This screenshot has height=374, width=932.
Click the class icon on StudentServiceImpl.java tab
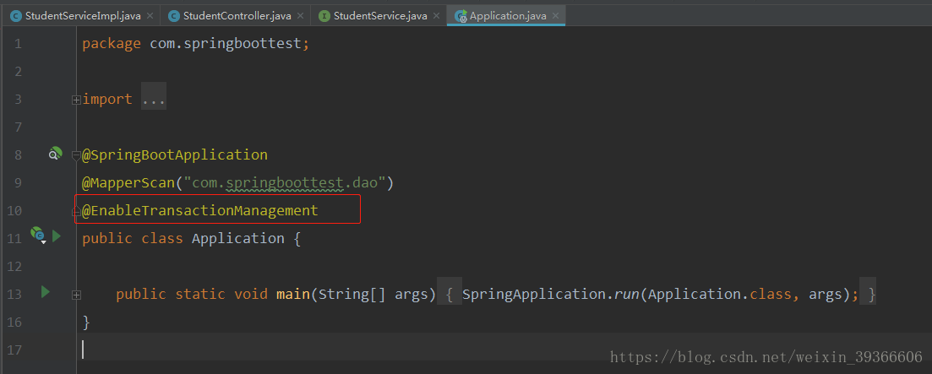(x=17, y=16)
